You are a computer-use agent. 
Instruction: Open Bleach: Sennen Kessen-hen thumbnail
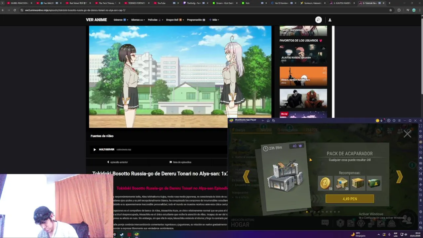click(303, 76)
